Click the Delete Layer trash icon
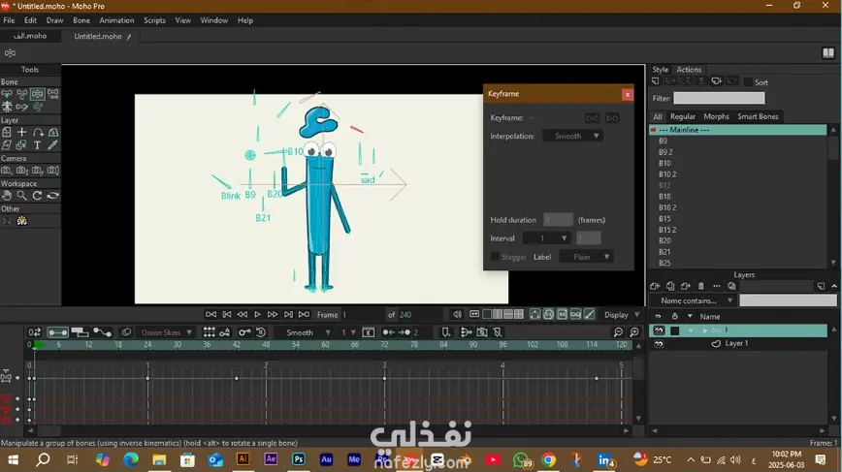The width and height of the screenshot is (842, 472). 700,287
